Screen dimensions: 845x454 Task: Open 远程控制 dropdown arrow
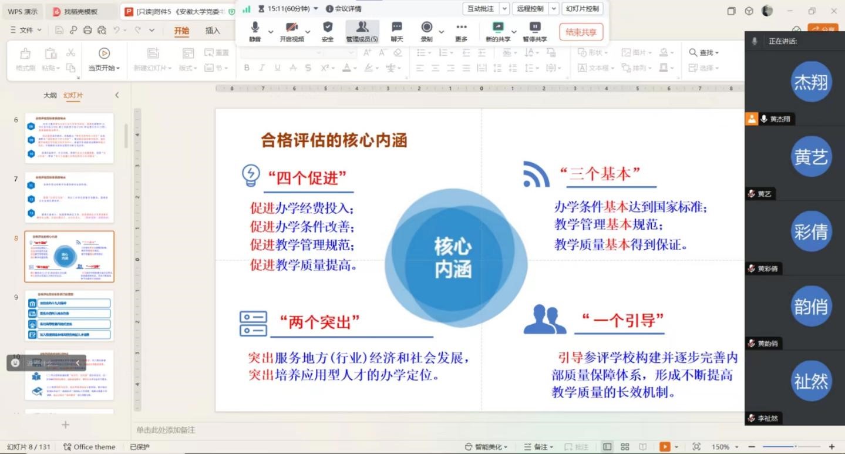tap(554, 9)
